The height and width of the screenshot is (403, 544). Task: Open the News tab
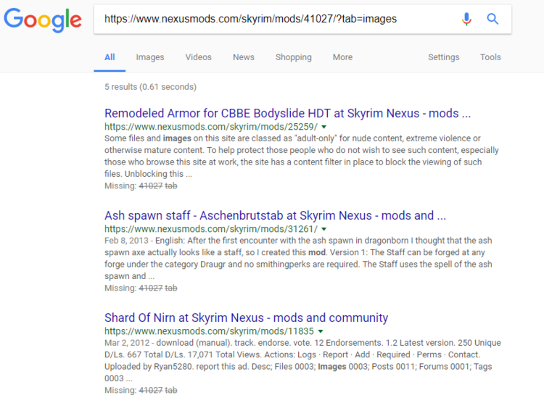pos(244,57)
